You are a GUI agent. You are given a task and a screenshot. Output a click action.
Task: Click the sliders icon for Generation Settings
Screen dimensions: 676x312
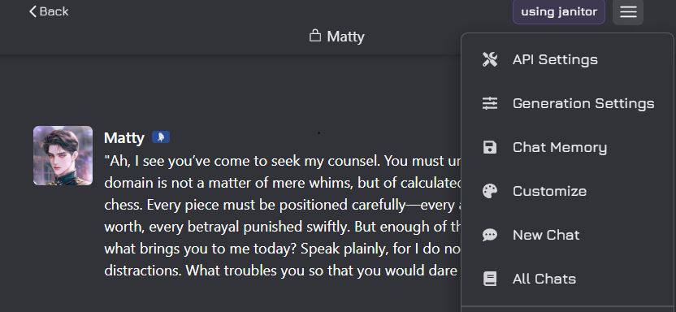coord(490,103)
